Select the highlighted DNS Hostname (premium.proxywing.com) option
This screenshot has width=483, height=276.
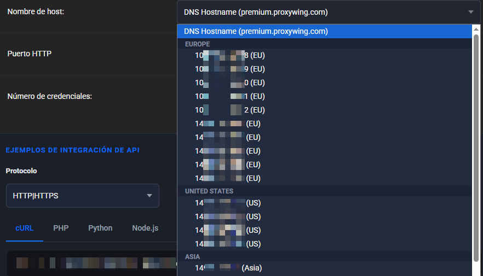coord(324,31)
